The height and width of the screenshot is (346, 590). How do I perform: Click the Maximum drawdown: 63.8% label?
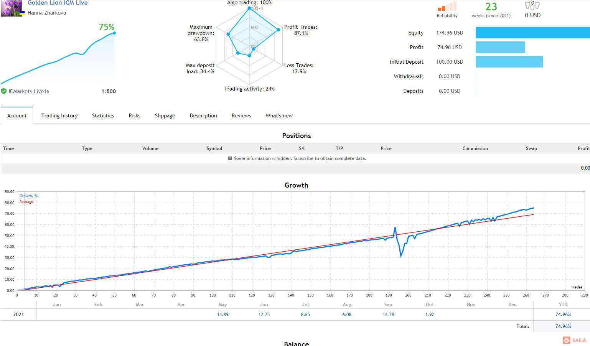201,33
